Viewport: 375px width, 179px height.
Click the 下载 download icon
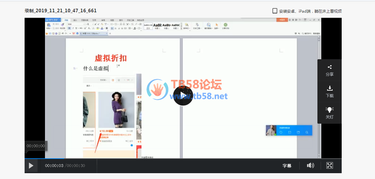330,88
